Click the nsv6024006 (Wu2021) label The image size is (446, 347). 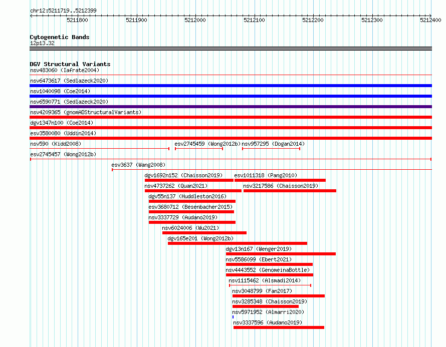tap(190, 228)
